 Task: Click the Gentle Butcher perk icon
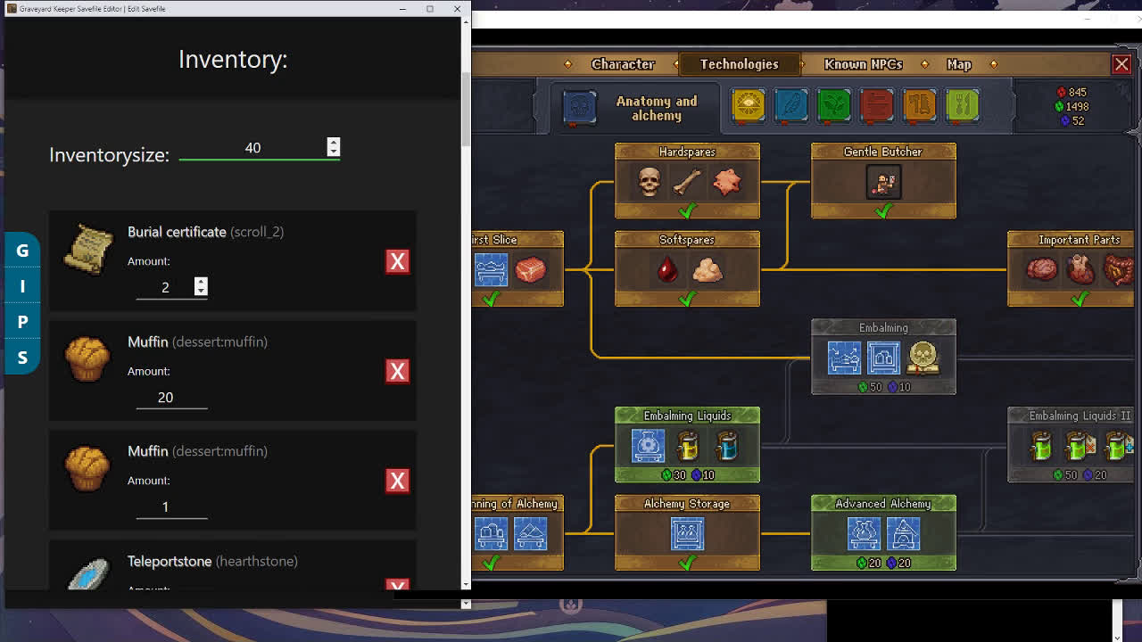[x=883, y=183]
